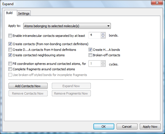Click the Add Contacts Now button

28,86
